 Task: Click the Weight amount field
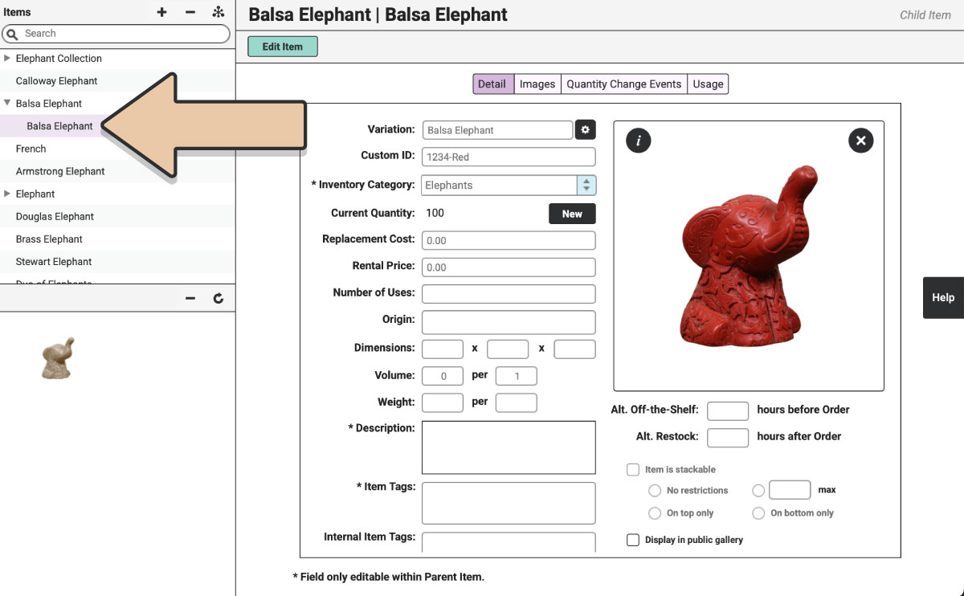(x=443, y=402)
